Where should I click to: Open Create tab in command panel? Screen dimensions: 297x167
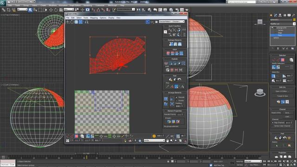point(271,15)
